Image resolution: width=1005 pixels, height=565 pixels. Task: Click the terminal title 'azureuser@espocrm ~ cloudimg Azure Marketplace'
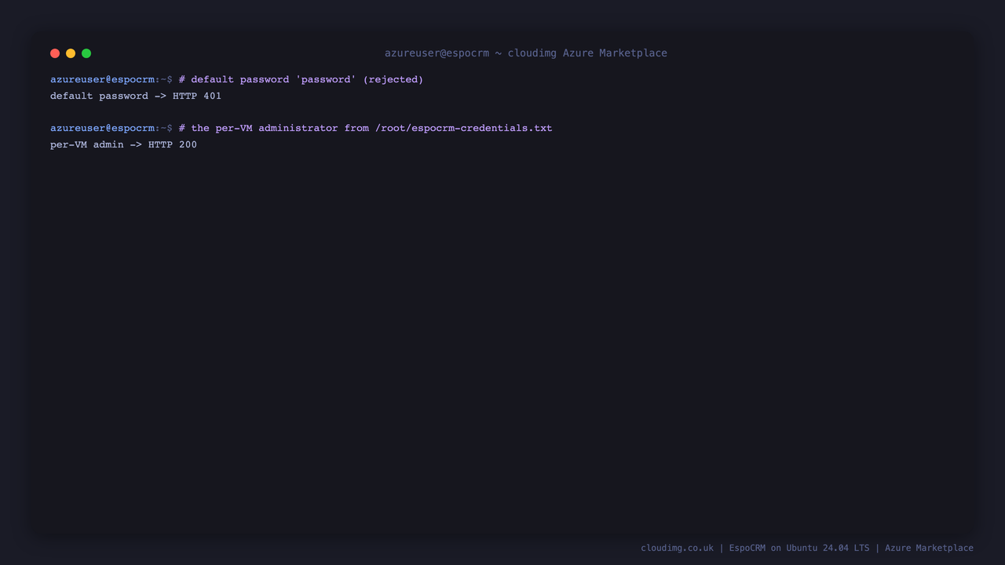coord(526,53)
